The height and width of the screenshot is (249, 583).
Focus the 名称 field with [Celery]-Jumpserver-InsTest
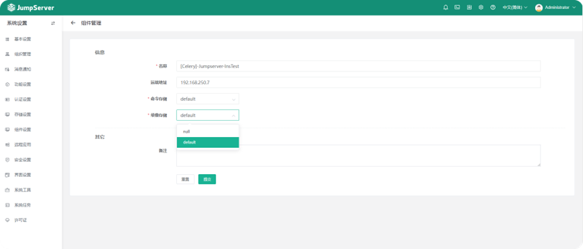click(x=359, y=66)
